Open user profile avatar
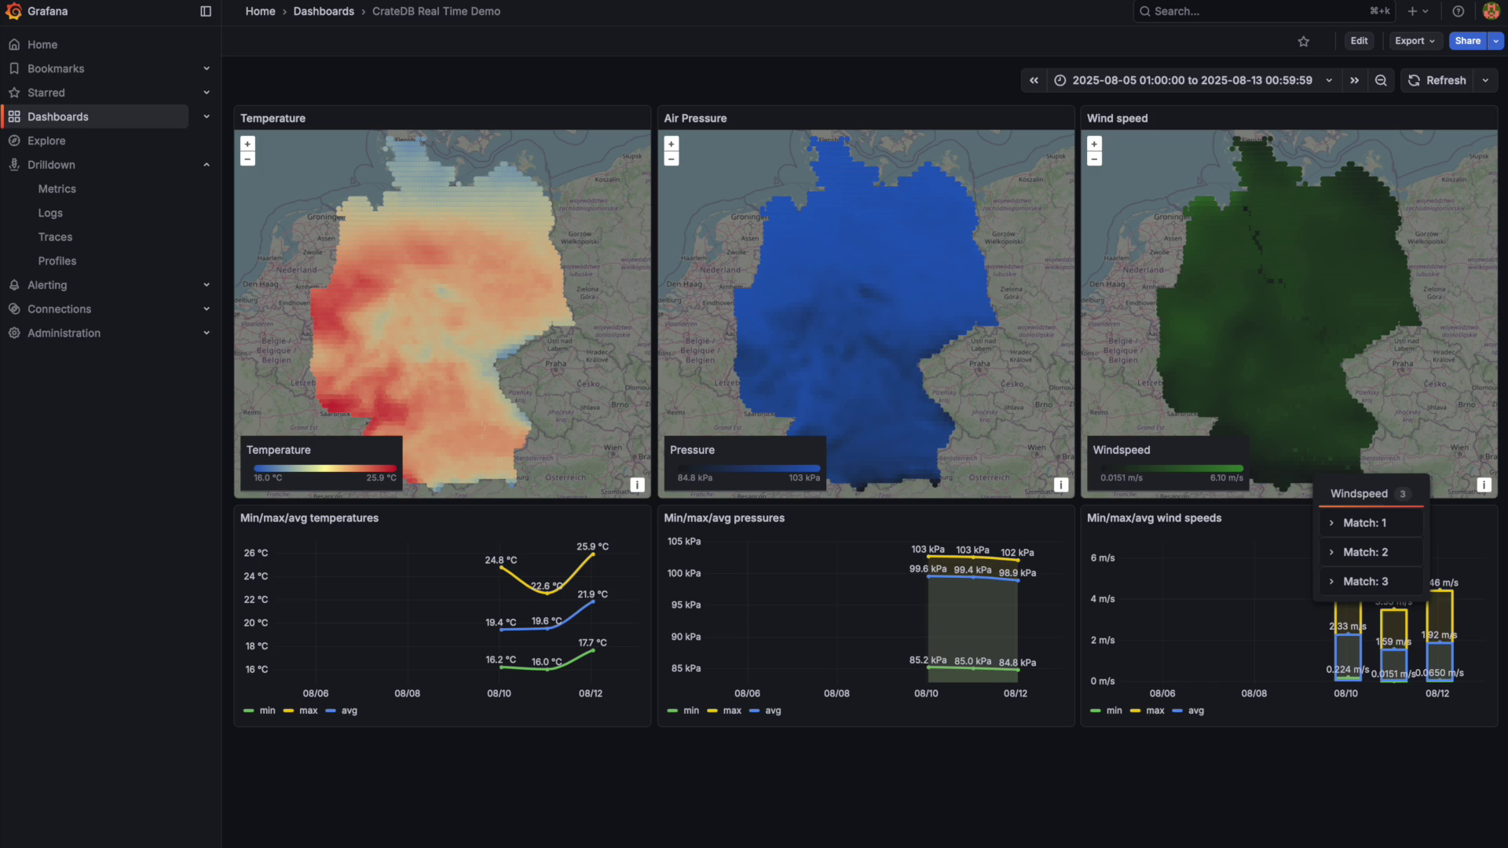This screenshot has height=848, width=1508. coord(1491,11)
